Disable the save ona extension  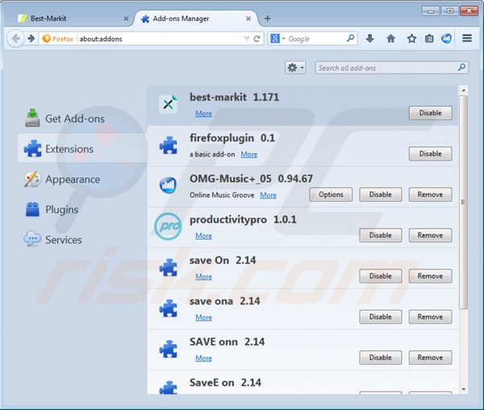(x=381, y=316)
